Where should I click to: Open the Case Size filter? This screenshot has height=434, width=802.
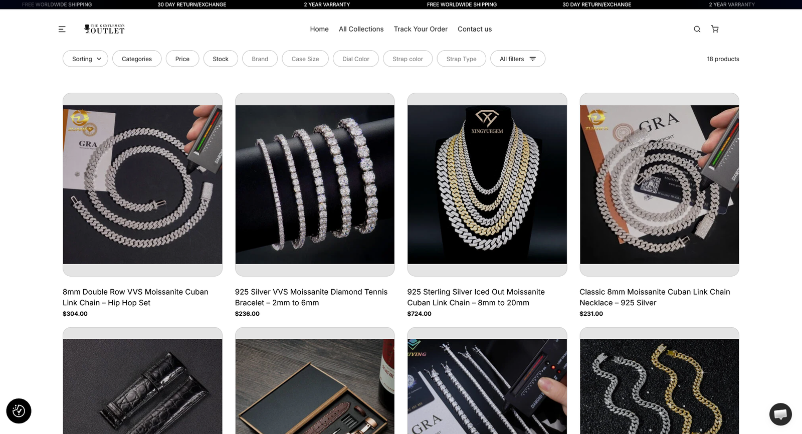pos(305,59)
